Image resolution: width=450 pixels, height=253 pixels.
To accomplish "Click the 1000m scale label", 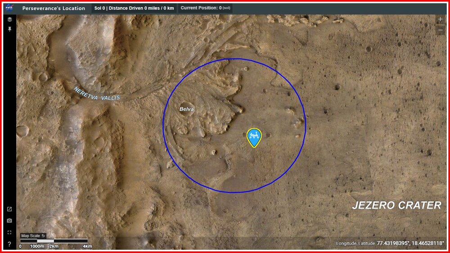I will (x=37, y=246).
